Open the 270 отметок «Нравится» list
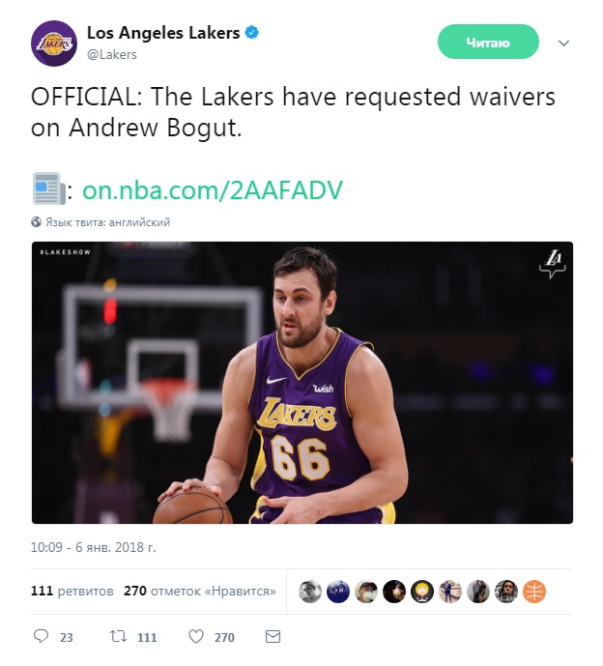This screenshot has width=603, height=666. click(x=200, y=591)
